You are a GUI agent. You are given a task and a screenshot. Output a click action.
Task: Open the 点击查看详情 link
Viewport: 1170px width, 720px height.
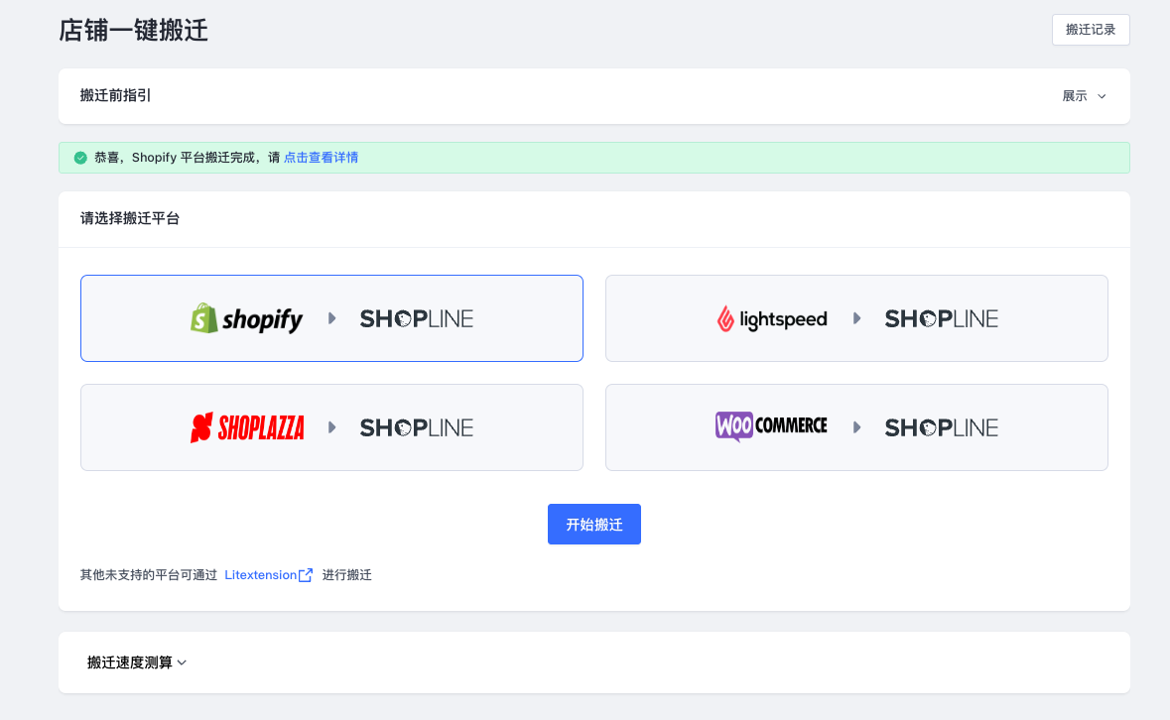click(x=321, y=158)
